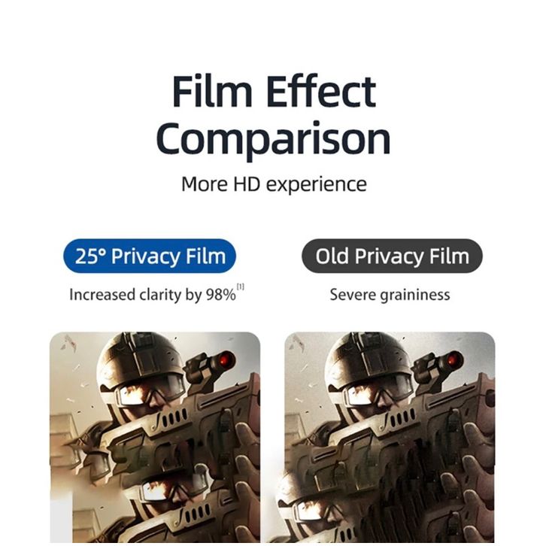Click the Increased clarity by 98% caption
Screen dimensions: 546x546
[x=153, y=295]
